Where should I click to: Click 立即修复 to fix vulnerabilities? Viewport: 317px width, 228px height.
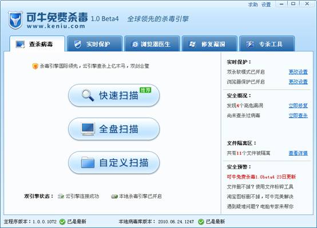[298, 105]
